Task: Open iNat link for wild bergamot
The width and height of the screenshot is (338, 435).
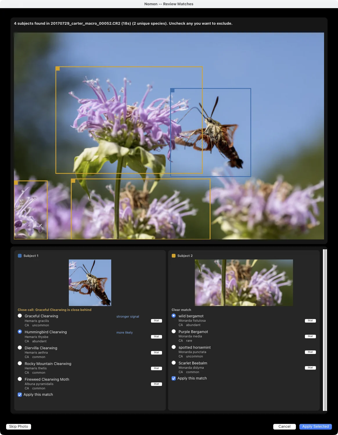Action: click(x=310, y=321)
